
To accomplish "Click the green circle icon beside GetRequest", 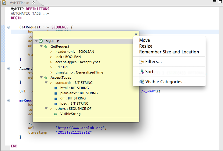I will pos(46,46).
